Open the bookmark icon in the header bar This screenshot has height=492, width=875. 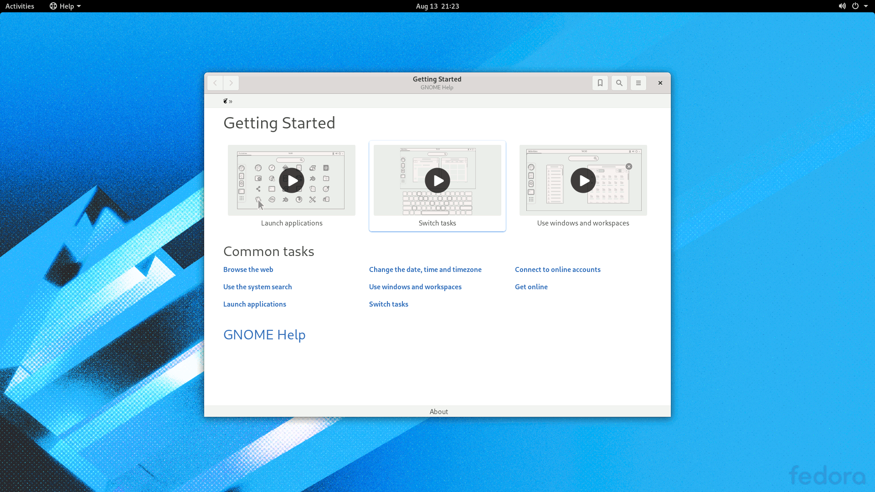click(x=600, y=83)
